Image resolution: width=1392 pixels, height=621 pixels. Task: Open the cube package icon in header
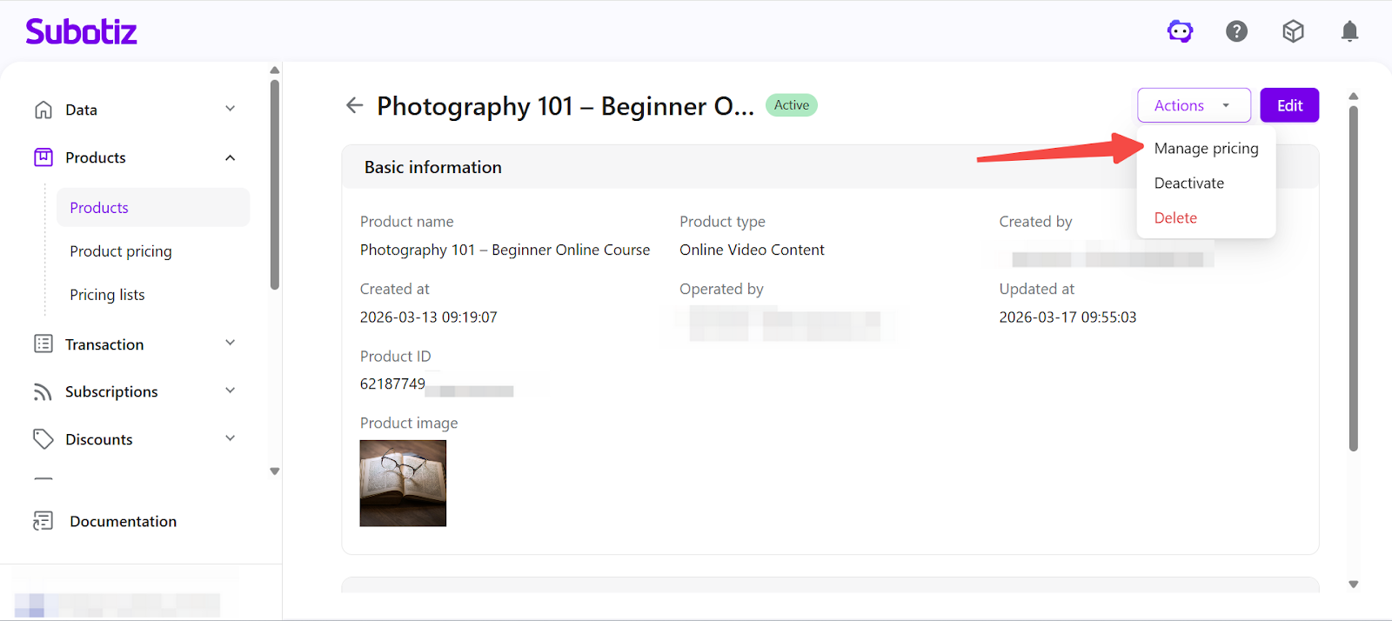pos(1293,32)
